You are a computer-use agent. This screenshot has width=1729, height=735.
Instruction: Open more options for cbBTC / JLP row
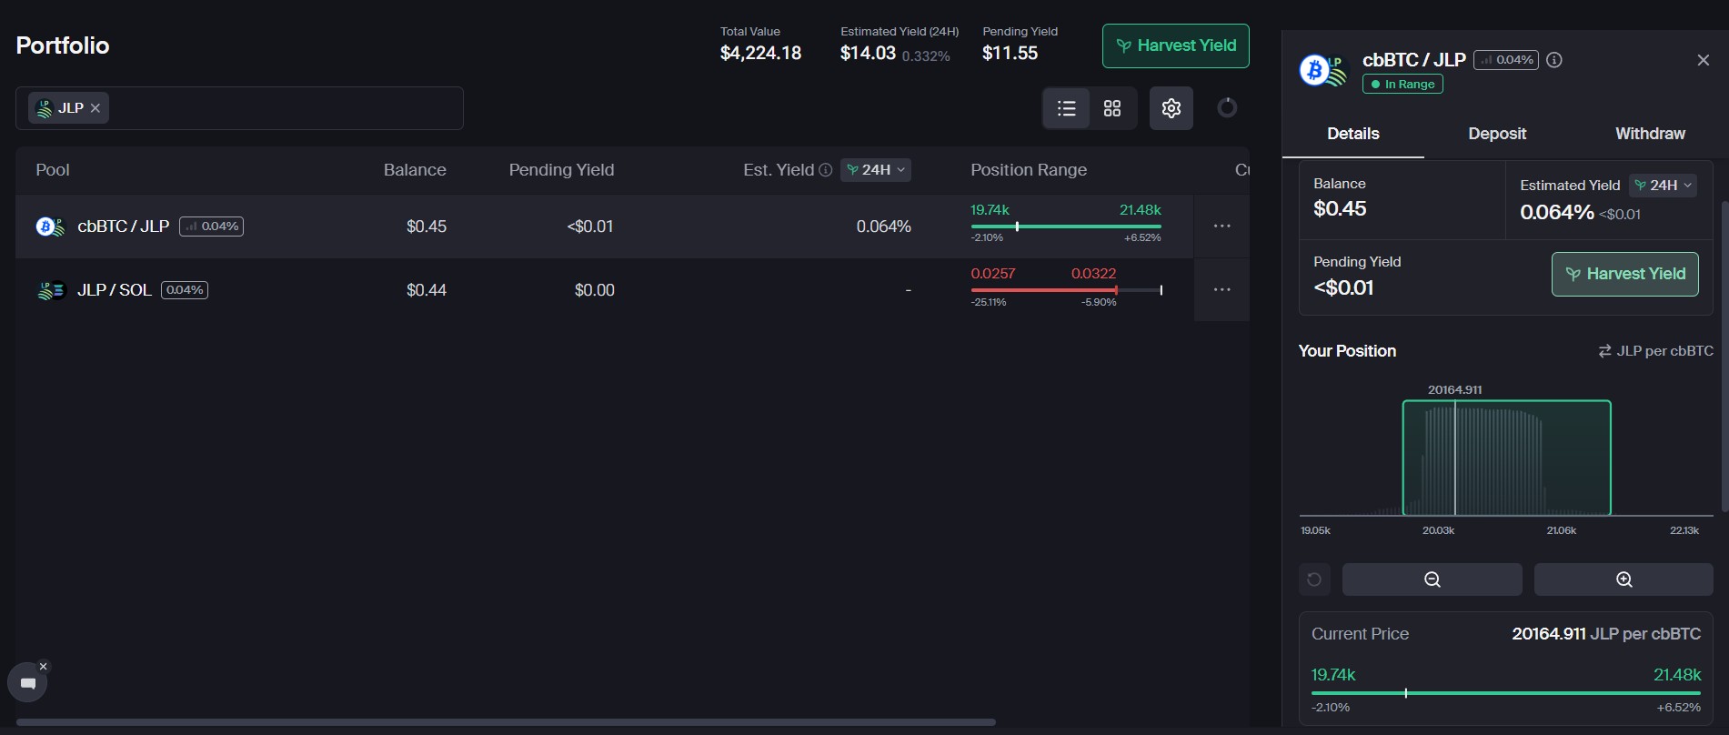point(1221,226)
